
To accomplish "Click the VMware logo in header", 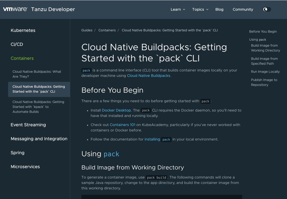I will coord(15,9).
